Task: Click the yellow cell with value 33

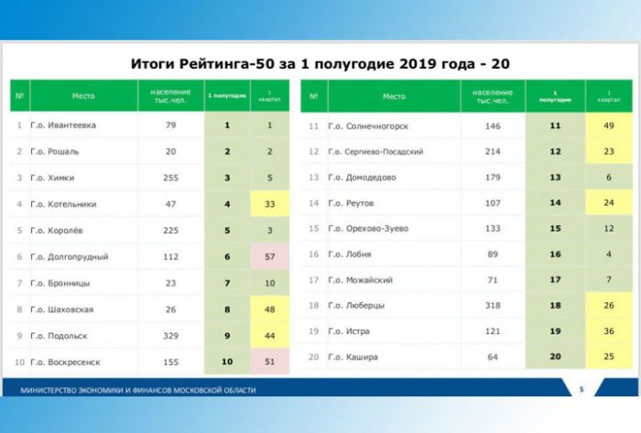Action: coord(269,204)
